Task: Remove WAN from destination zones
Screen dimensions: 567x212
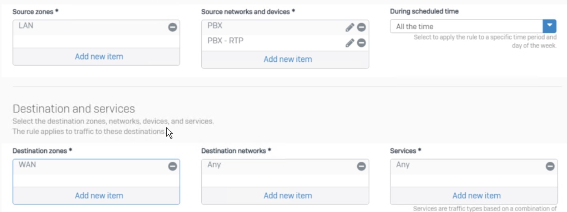Action: pyautogui.click(x=173, y=166)
